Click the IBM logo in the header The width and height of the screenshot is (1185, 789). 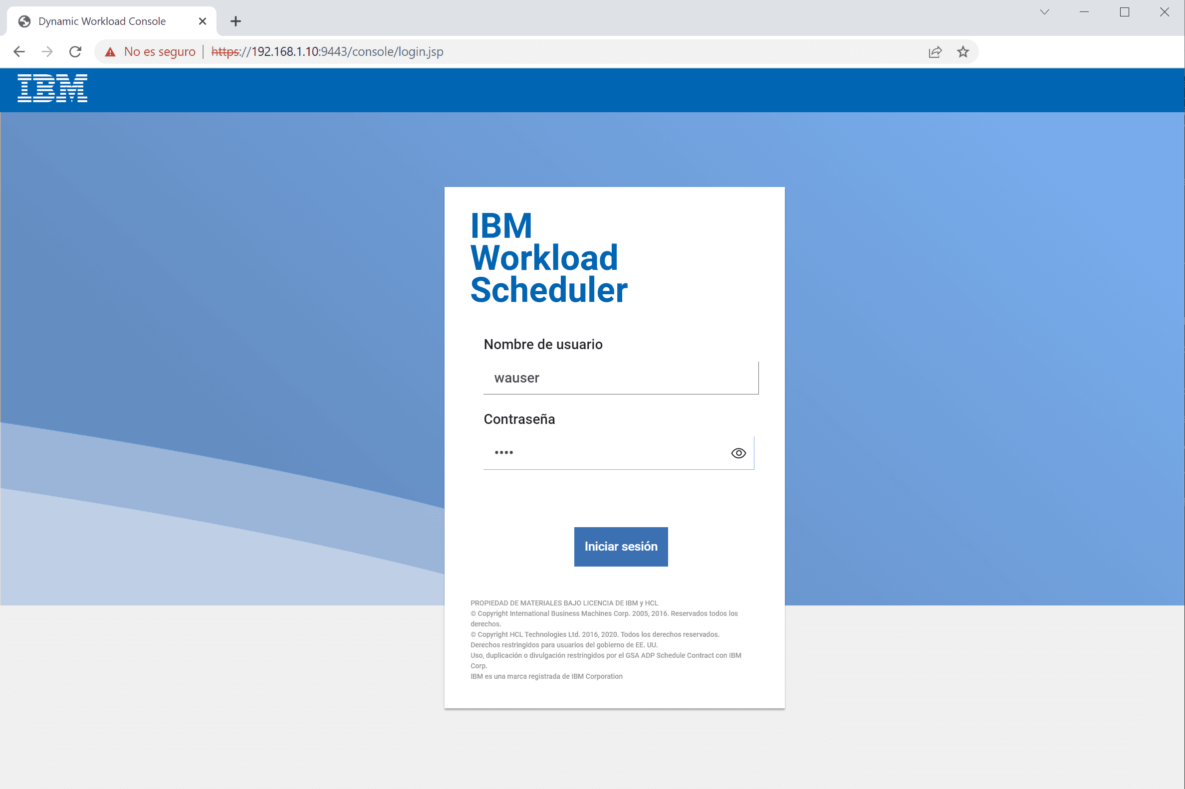click(x=52, y=88)
